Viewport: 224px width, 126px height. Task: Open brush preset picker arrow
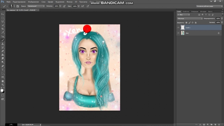coord(14,6)
